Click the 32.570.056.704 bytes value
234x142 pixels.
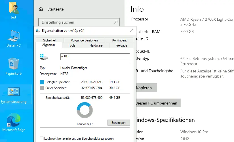point(92,88)
